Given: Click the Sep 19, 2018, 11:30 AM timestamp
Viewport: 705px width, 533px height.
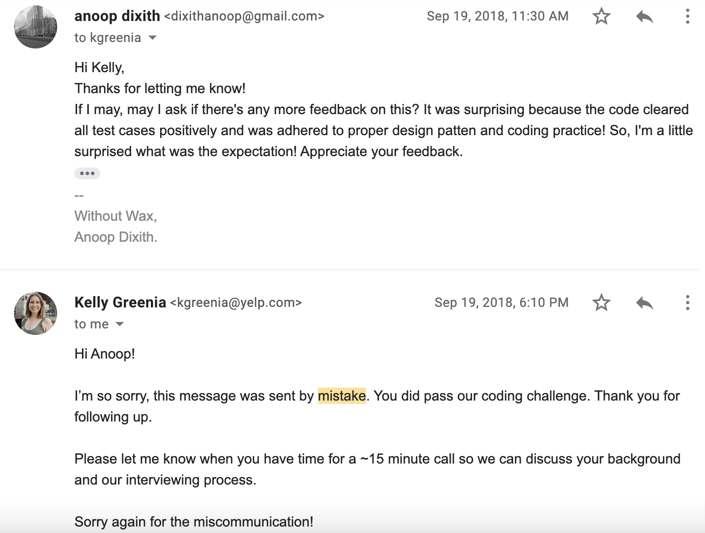Looking at the screenshot, I should click(497, 16).
